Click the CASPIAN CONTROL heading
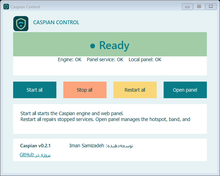 [x=56, y=22]
